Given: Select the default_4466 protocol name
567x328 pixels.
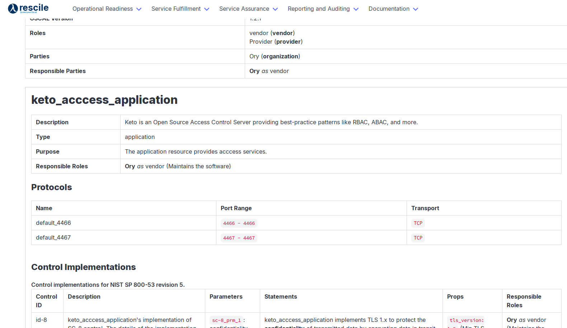Looking at the screenshot, I should 53,223.
